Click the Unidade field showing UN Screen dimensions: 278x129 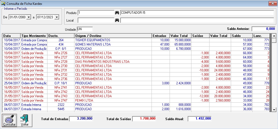(85, 29)
